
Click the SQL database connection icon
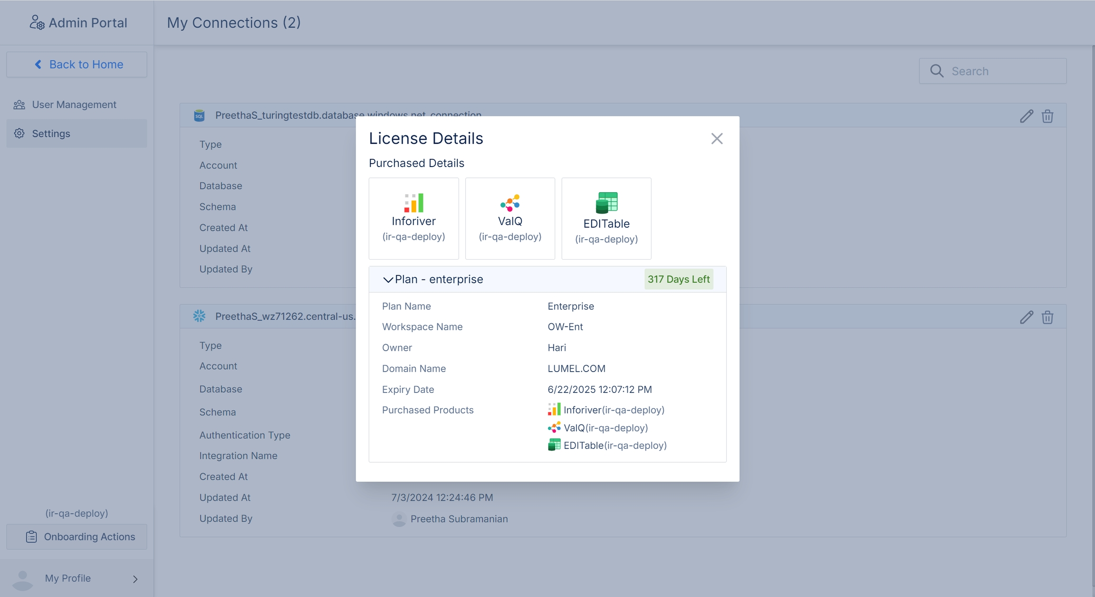tap(199, 115)
